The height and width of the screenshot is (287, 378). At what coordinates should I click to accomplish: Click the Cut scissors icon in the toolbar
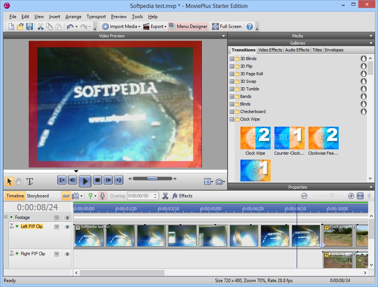click(40, 26)
